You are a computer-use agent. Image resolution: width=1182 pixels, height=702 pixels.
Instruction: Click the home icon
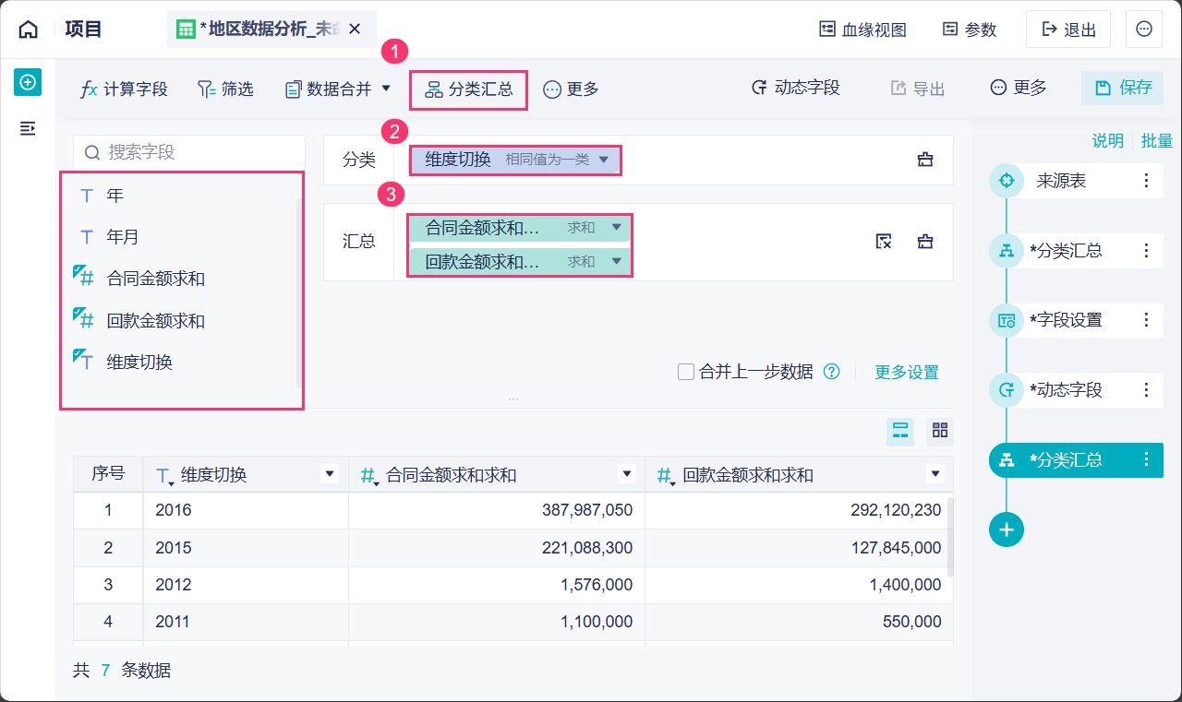click(29, 30)
